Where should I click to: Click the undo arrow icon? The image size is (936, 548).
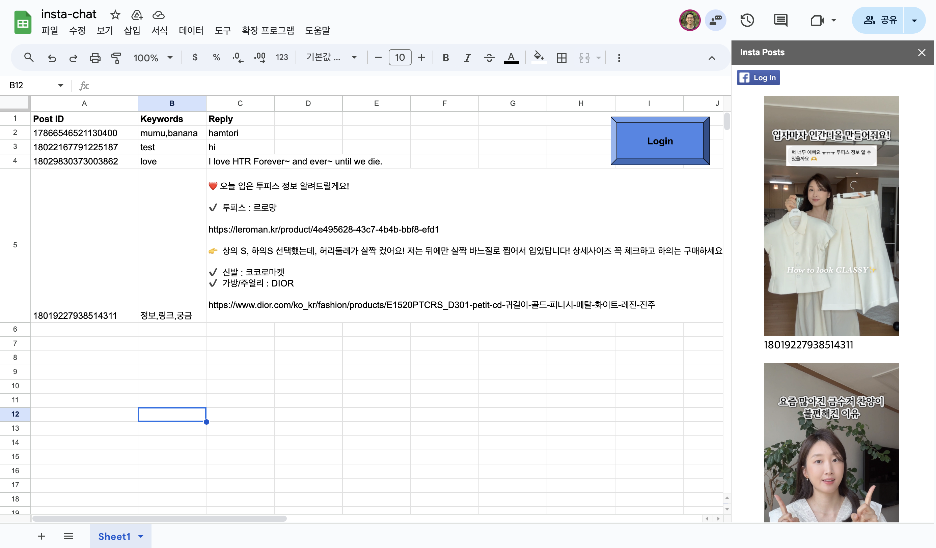pyautogui.click(x=52, y=58)
